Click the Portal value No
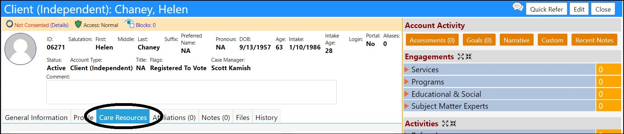 pyautogui.click(x=370, y=44)
